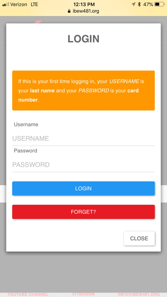This screenshot has height=297, width=167.
Task: Tap the Password label above the field
Action: [26, 151]
